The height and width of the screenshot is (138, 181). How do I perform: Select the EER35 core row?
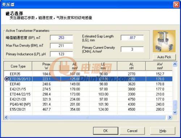(88, 74)
